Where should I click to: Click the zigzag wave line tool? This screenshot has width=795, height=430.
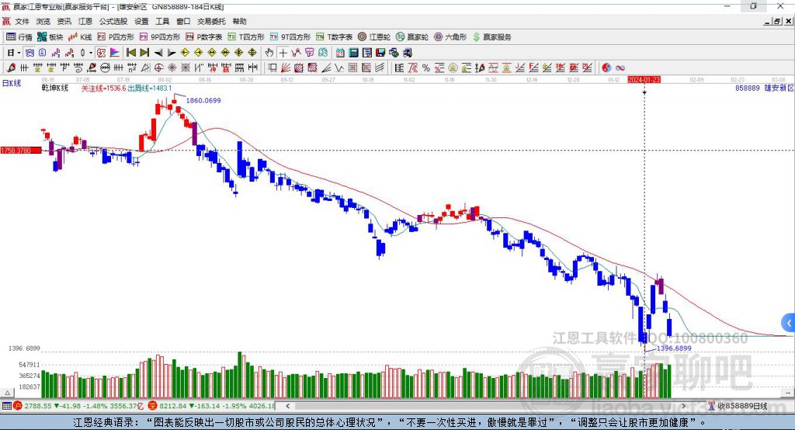pos(339,68)
